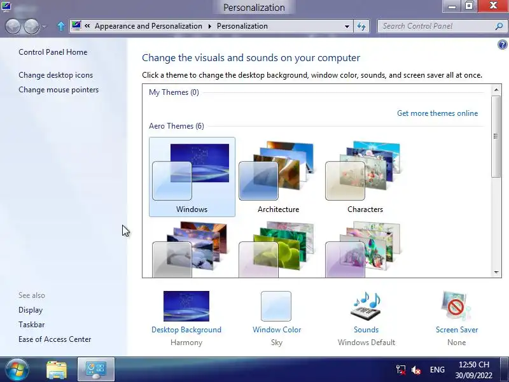
Task: Click the My Themes (0) heading
Action: (x=174, y=92)
